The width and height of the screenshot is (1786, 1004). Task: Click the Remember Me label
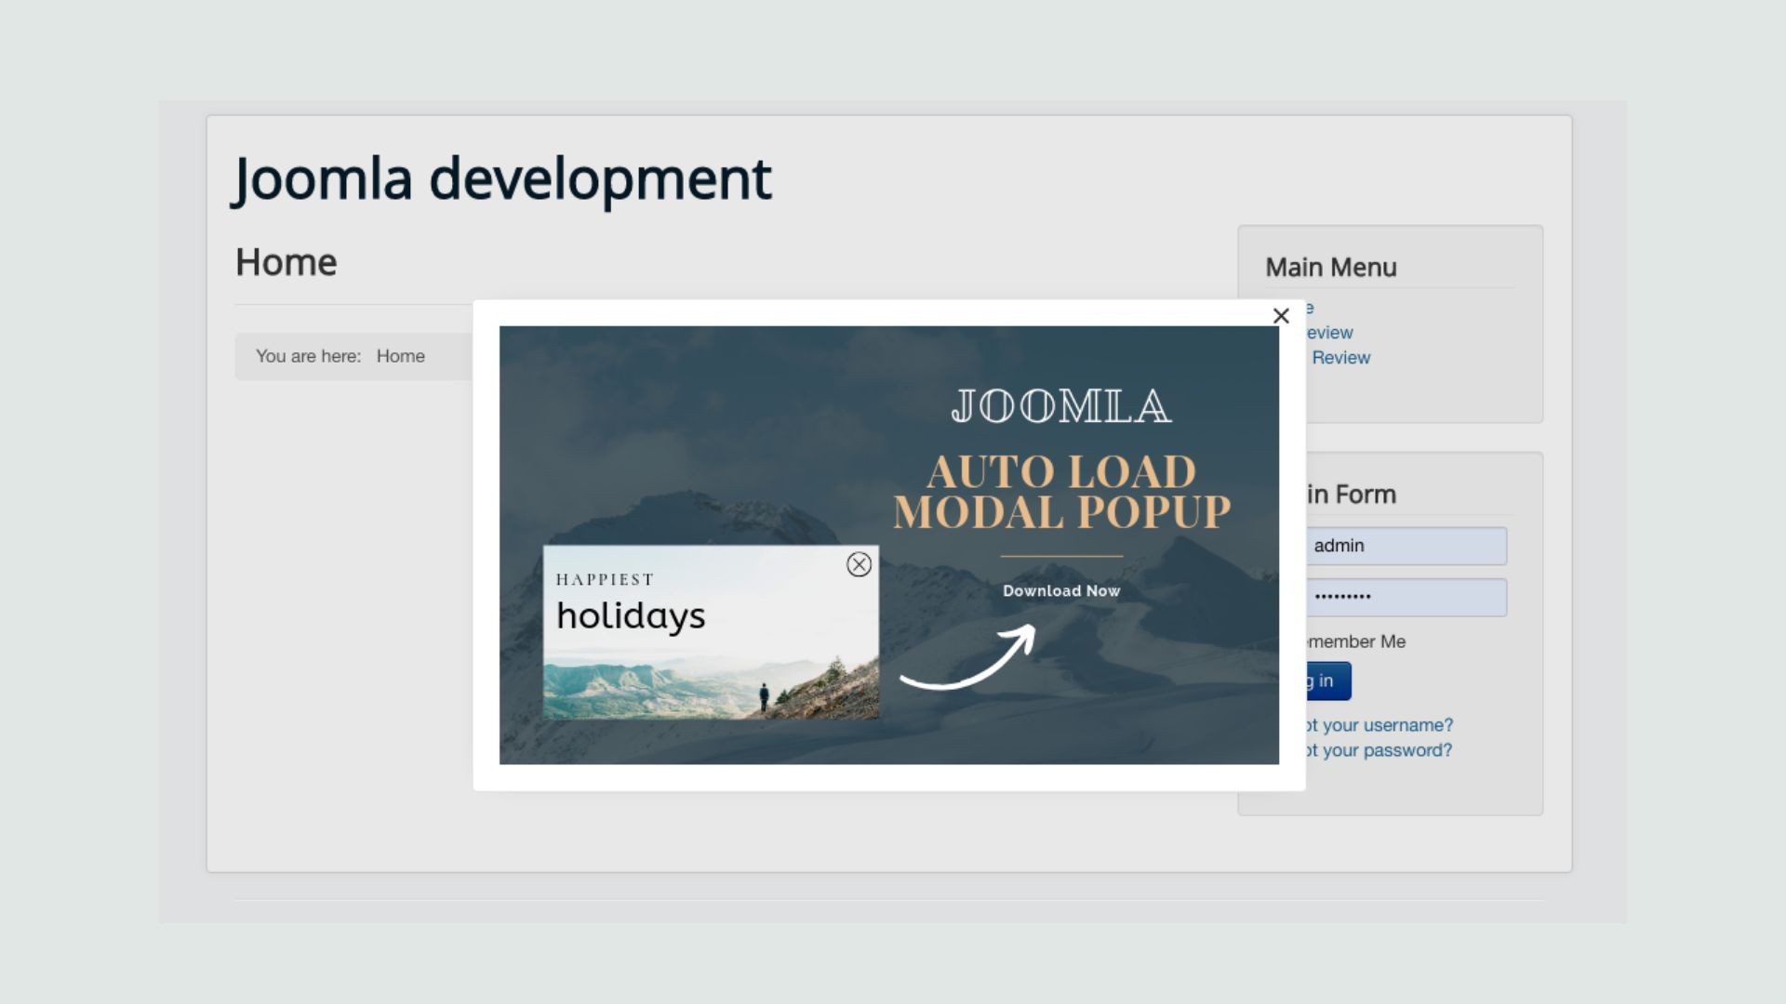coord(1355,641)
